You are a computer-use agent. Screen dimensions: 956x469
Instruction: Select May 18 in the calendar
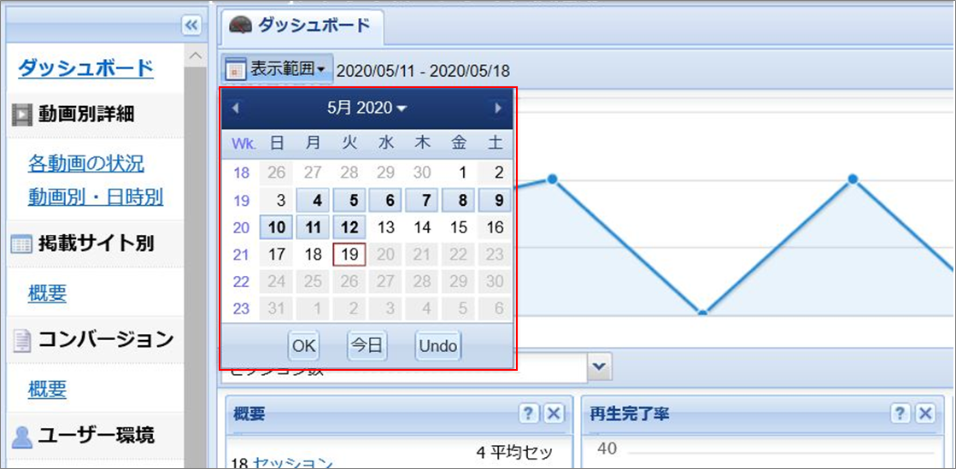(313, 255)
